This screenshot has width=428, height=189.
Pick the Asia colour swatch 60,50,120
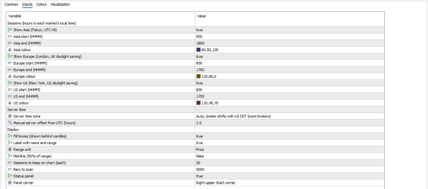coord(198,50)
